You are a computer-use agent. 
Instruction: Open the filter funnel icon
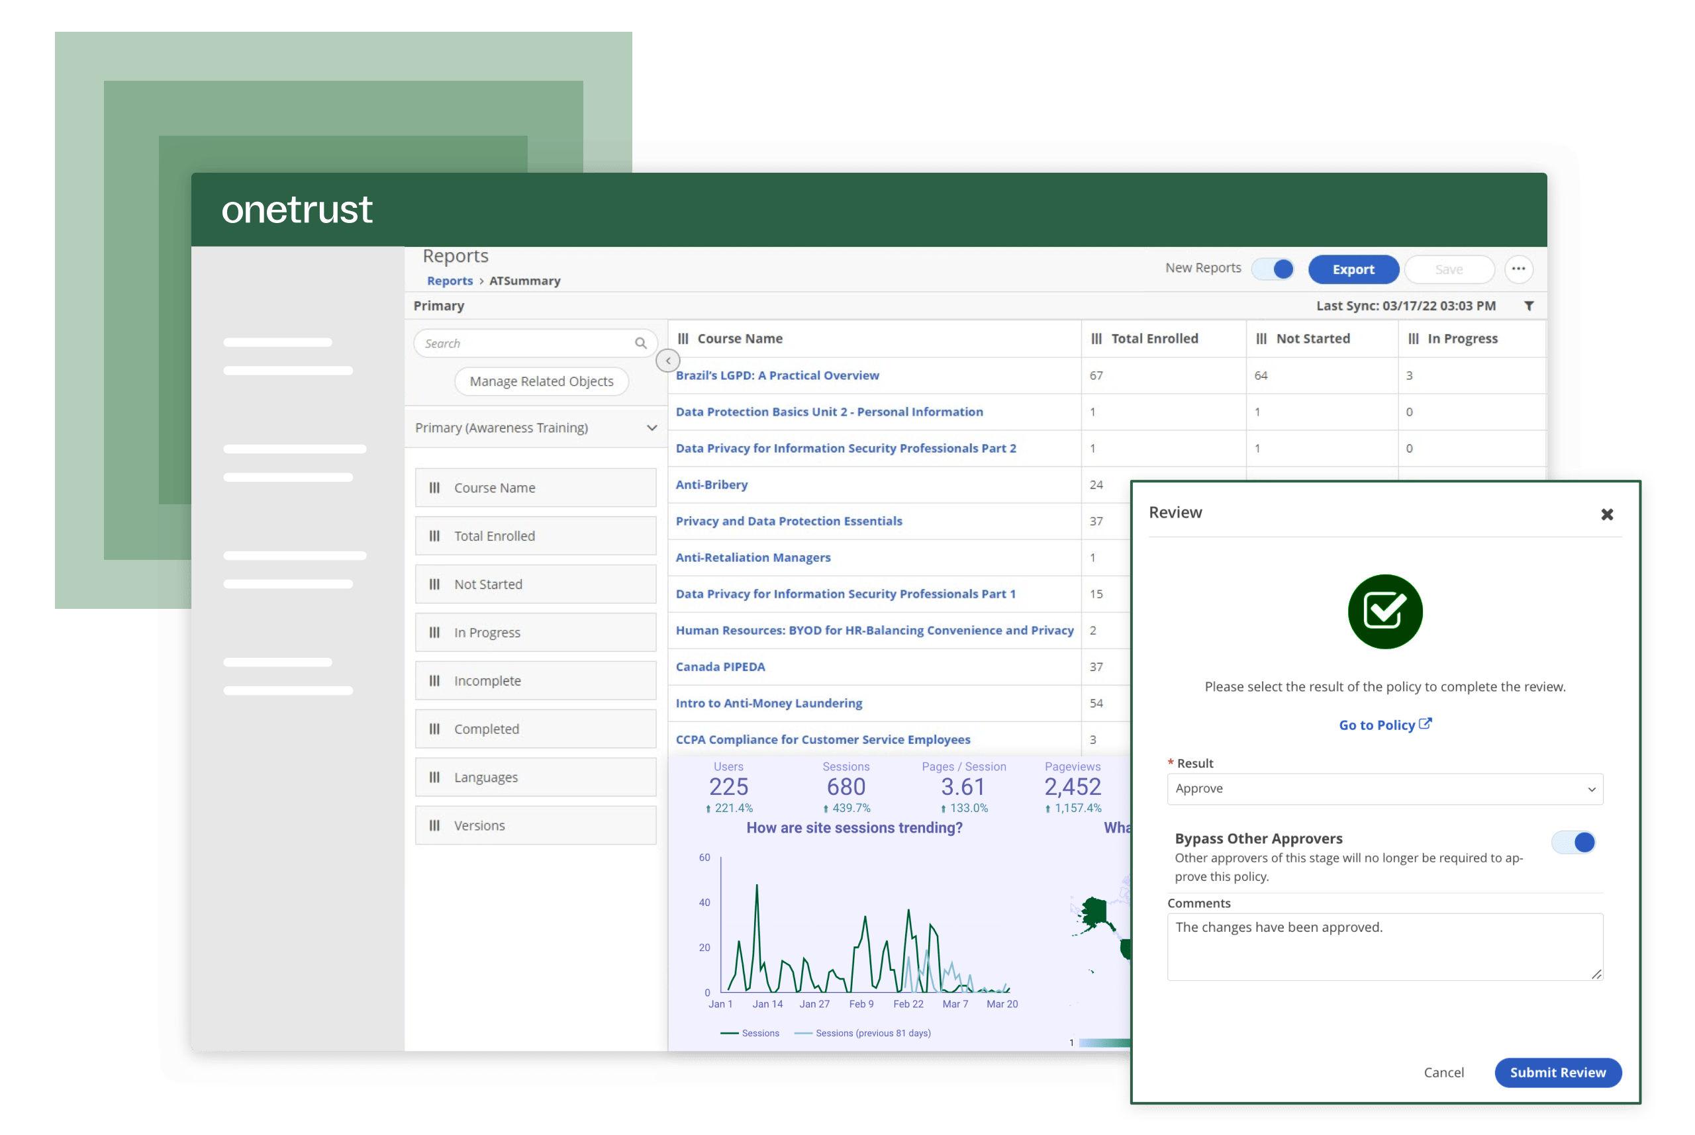pyautogui.click(x=1528, y=306)
